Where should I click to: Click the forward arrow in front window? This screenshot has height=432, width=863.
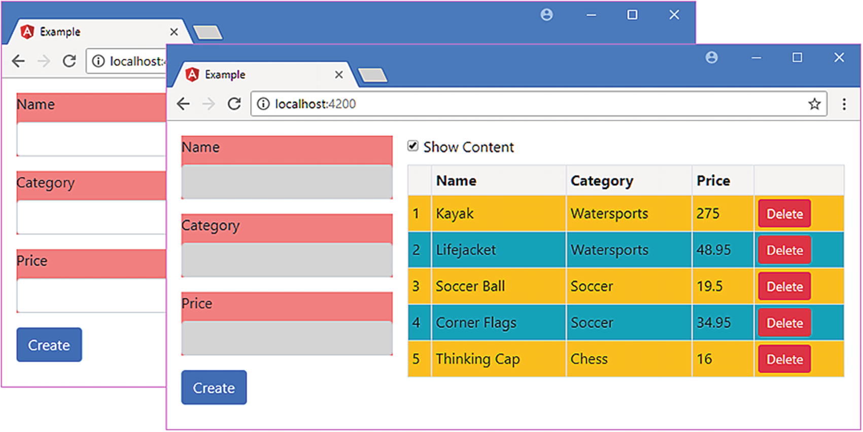coord(209,104)
